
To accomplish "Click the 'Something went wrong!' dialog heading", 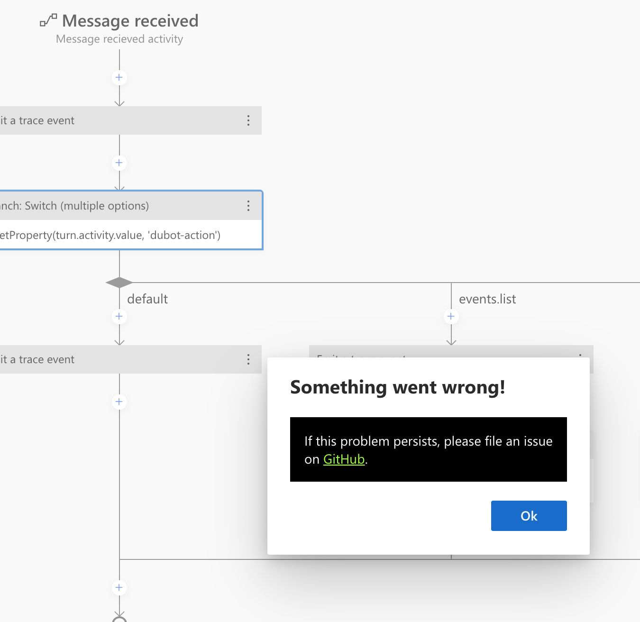I will 398,387.
